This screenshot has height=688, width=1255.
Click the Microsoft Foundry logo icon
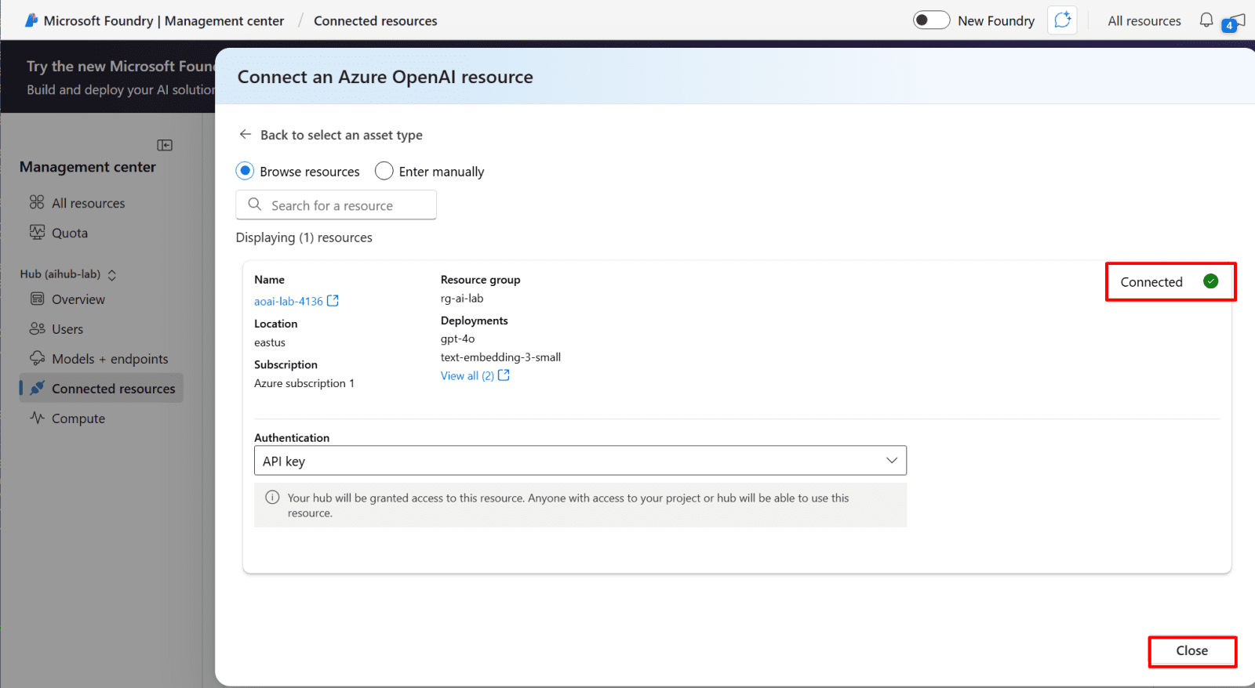coord(31,20)
